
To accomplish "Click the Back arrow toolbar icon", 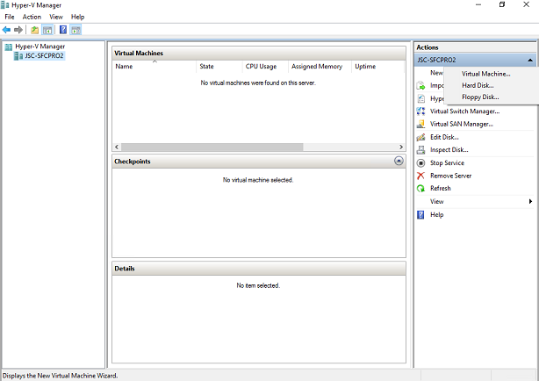I will coord(6,30).
